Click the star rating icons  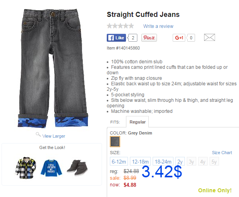120,26
